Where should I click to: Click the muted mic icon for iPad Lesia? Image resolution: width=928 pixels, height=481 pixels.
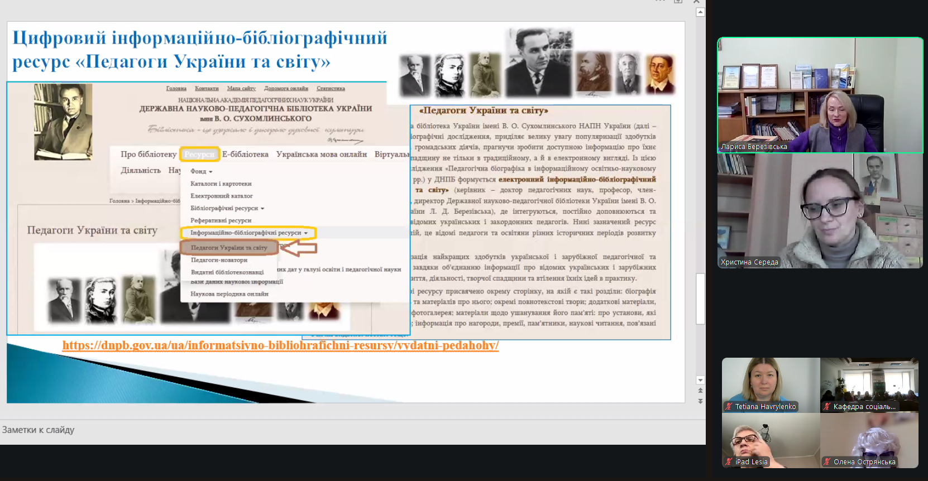(729, 462)
